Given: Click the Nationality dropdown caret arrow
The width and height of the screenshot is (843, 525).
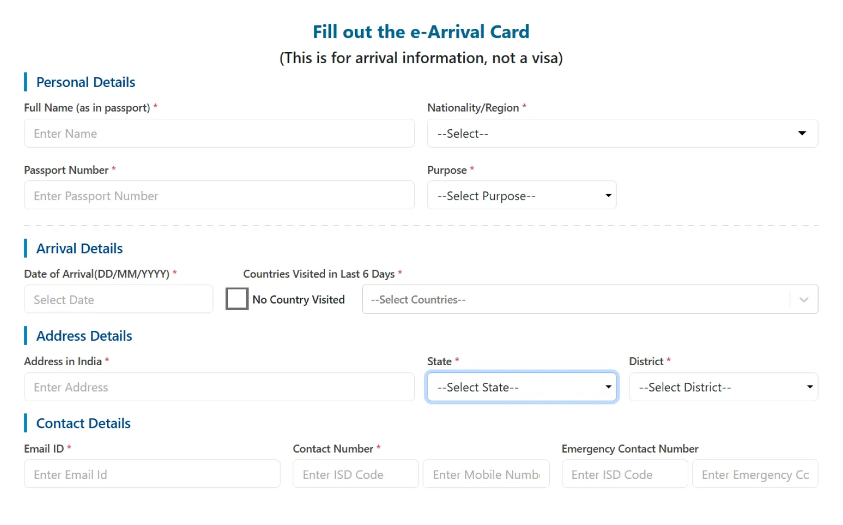Looking at the screenshot, I should tap(801, 133).
